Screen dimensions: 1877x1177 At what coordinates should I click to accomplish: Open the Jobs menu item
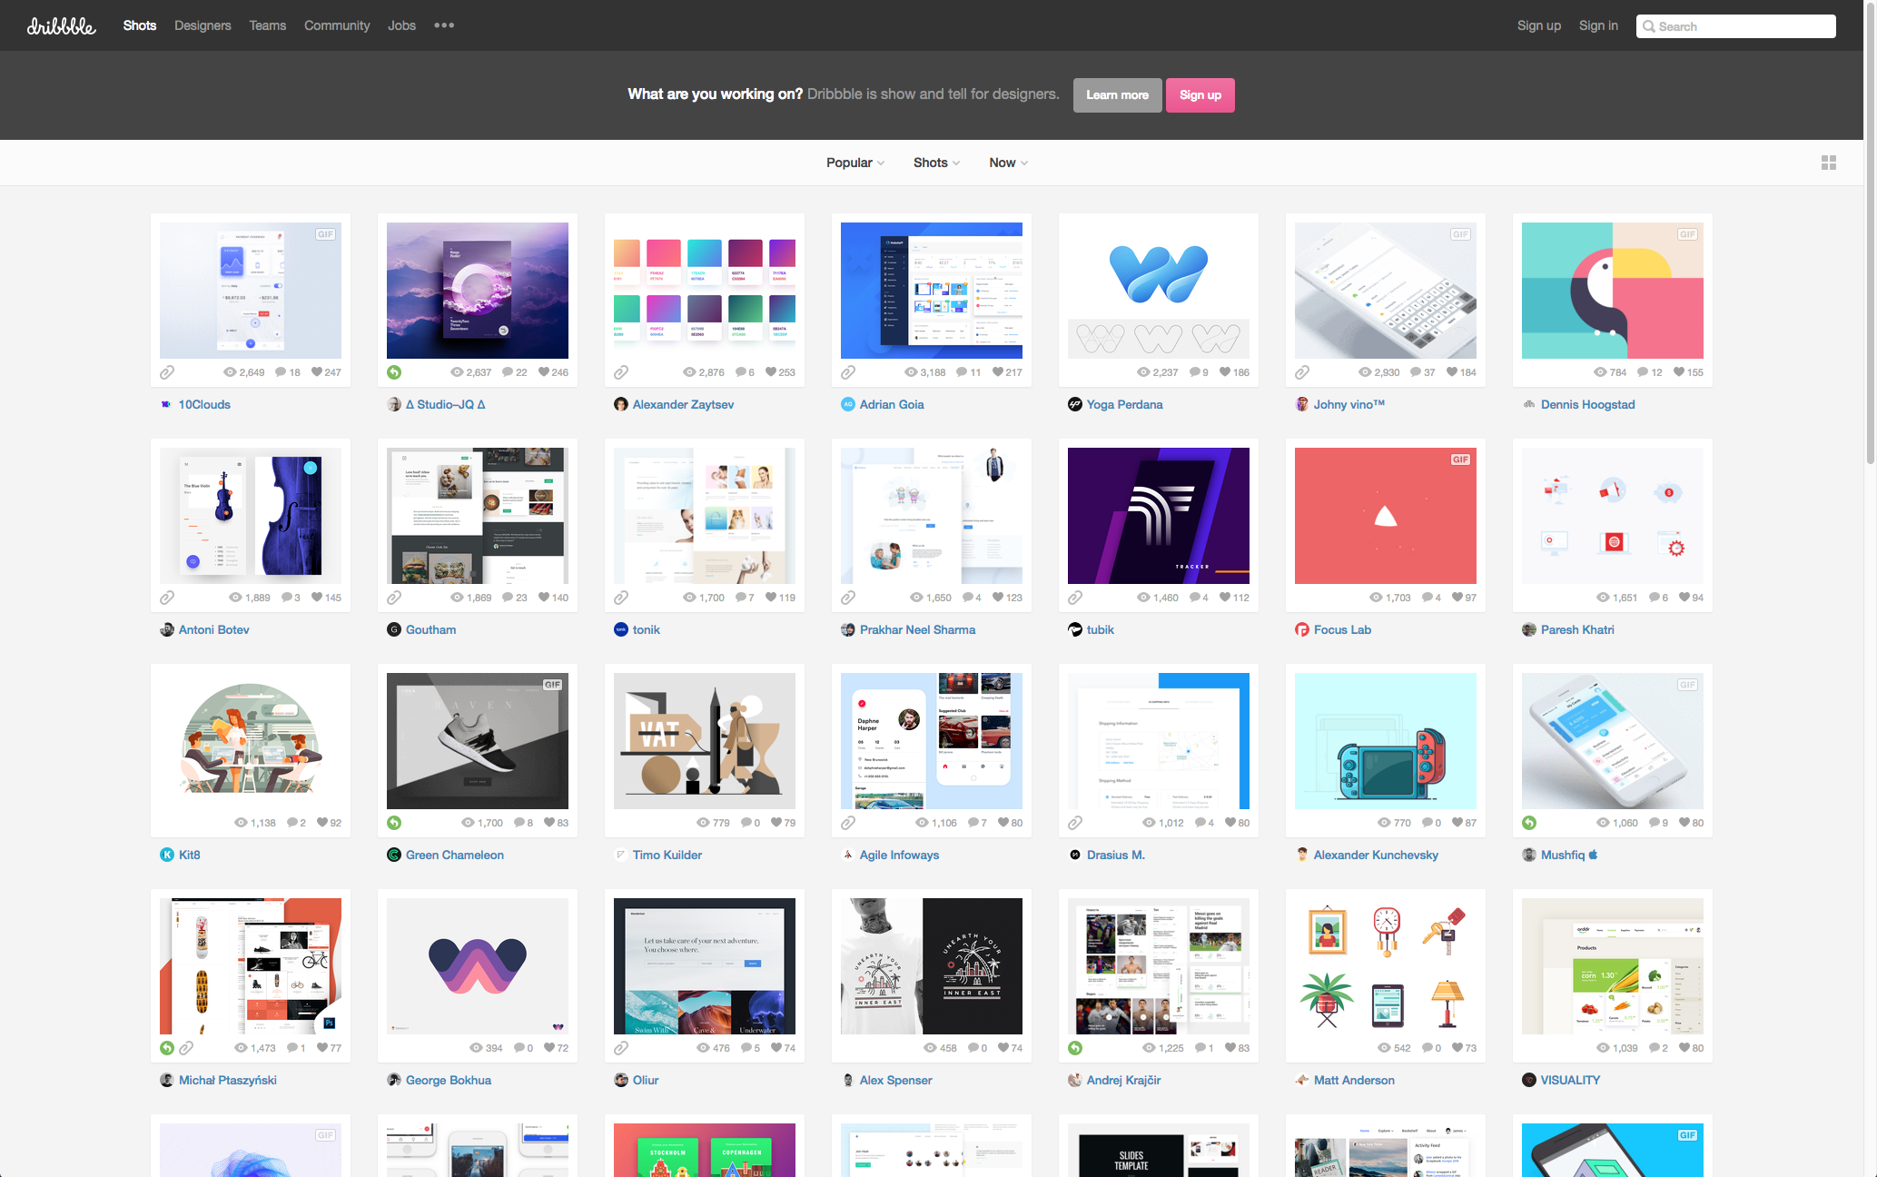tap(401, 25)
